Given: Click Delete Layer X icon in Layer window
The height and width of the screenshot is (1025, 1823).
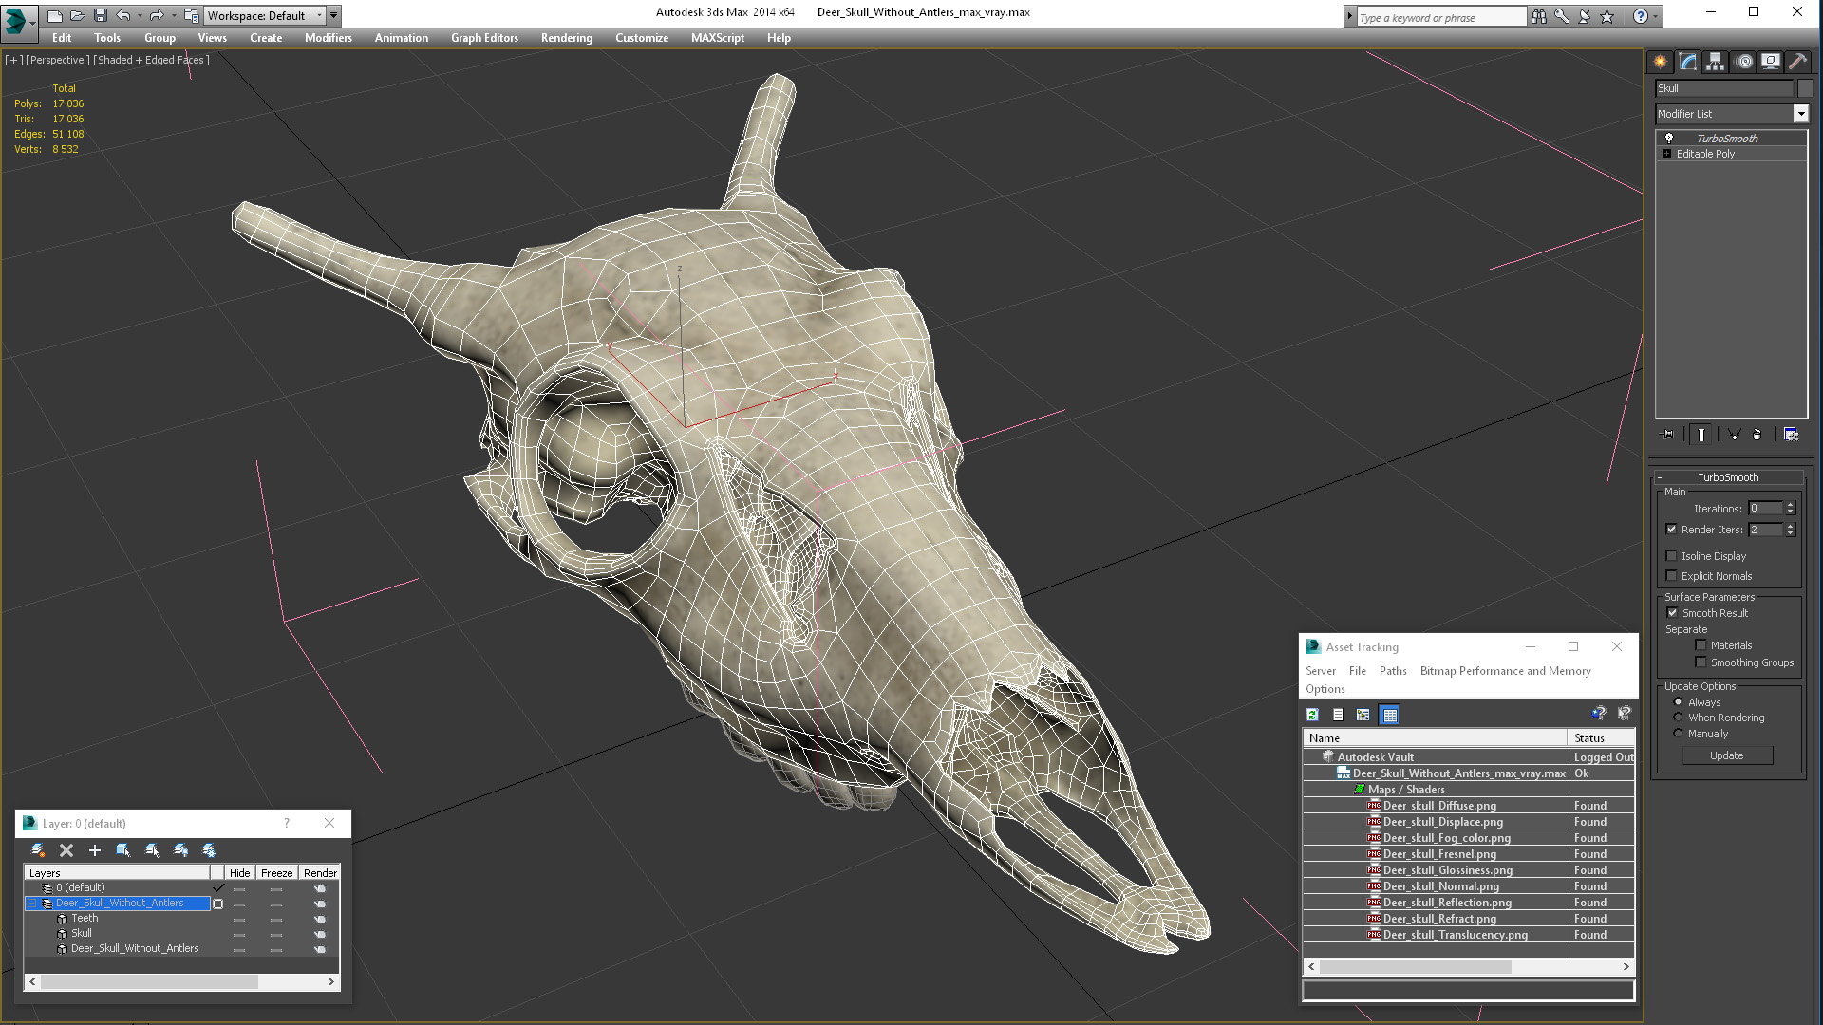Looking at the screenshot, I should coord(66,850).
